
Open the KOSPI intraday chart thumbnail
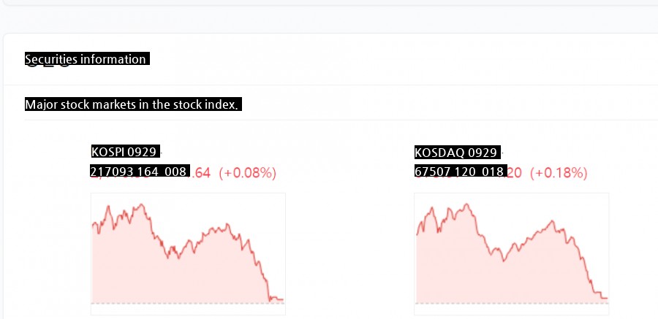(x=188, y=253)
